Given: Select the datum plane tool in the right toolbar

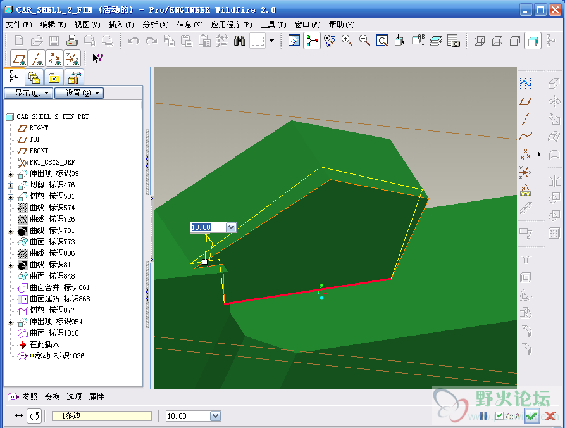Looking at the screenshot, I should tap(525, 101).
